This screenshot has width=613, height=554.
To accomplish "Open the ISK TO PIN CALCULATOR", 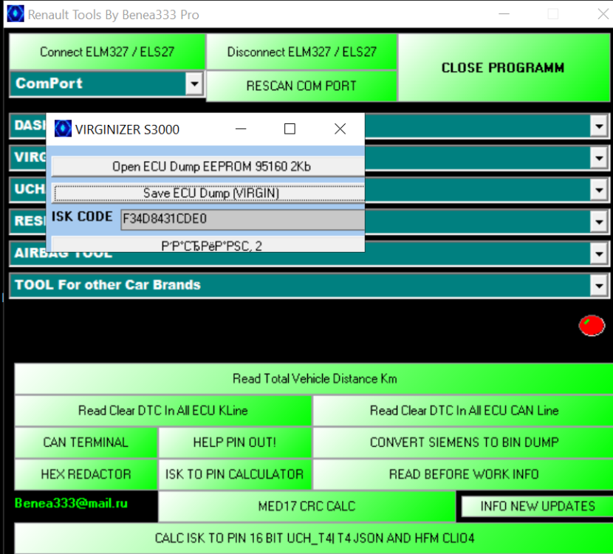I will (x=235, y=475).
